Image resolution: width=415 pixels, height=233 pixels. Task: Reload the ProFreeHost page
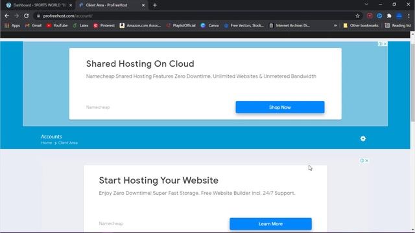[26, 16]
